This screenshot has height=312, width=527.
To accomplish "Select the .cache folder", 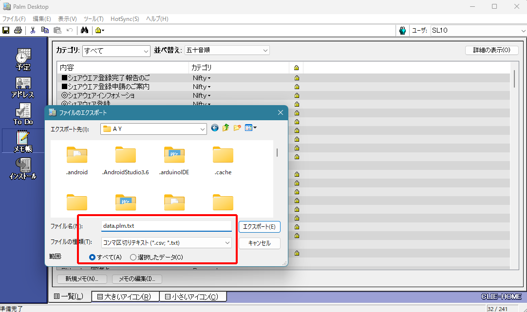I will pos(223,161).
